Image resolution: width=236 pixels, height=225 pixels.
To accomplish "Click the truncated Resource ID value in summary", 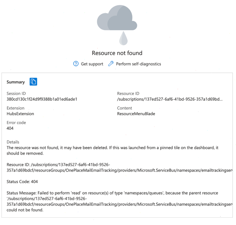I will point(170,99).
